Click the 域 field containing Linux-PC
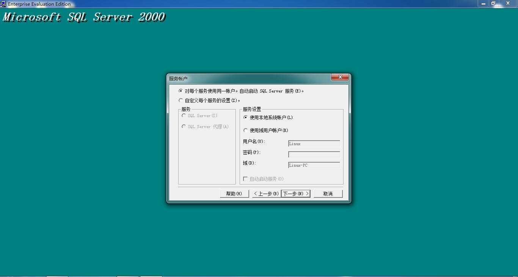Screen dimensions: 518x277 [314, 165]
